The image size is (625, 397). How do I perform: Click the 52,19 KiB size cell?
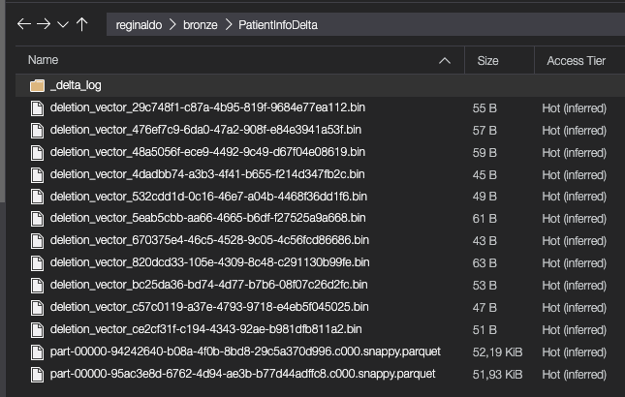[497, 352]
